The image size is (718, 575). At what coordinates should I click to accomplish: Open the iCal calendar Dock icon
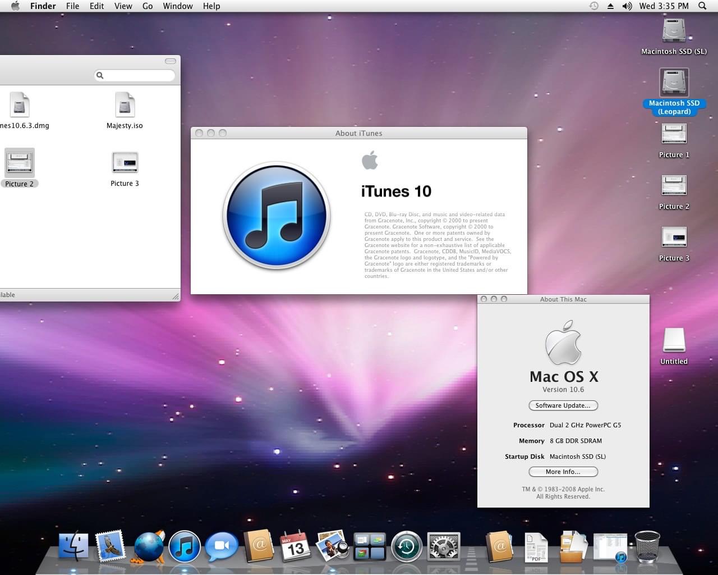tap(295, 546)
